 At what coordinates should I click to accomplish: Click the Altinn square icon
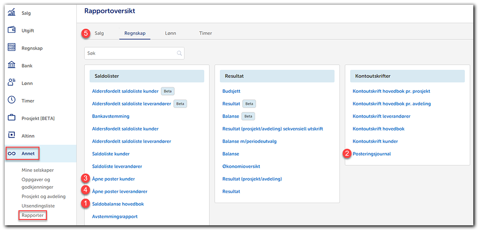(x=12, y=136)
